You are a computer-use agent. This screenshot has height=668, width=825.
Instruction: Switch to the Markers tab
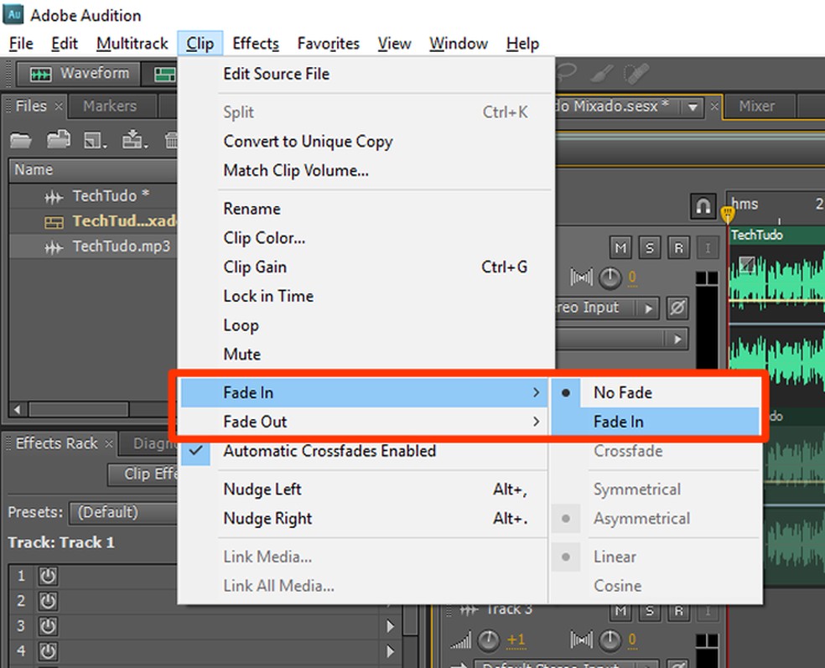110,106
